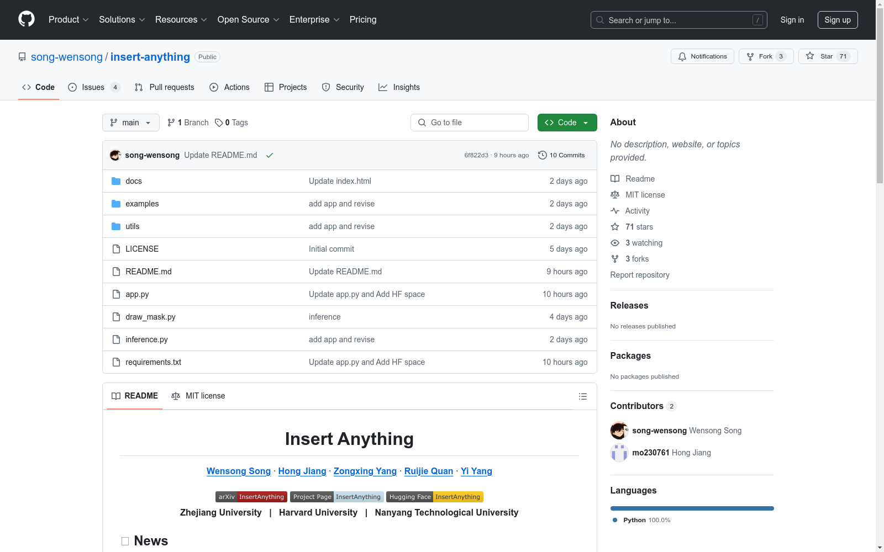The height and width of the screenshot is (552, 884).
Task: Open README outline list icon
Action: pyautogui.click(x=582, y=396)
